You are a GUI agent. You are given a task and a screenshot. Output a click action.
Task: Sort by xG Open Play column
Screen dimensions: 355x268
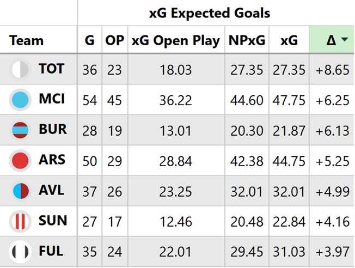[176, 40]
